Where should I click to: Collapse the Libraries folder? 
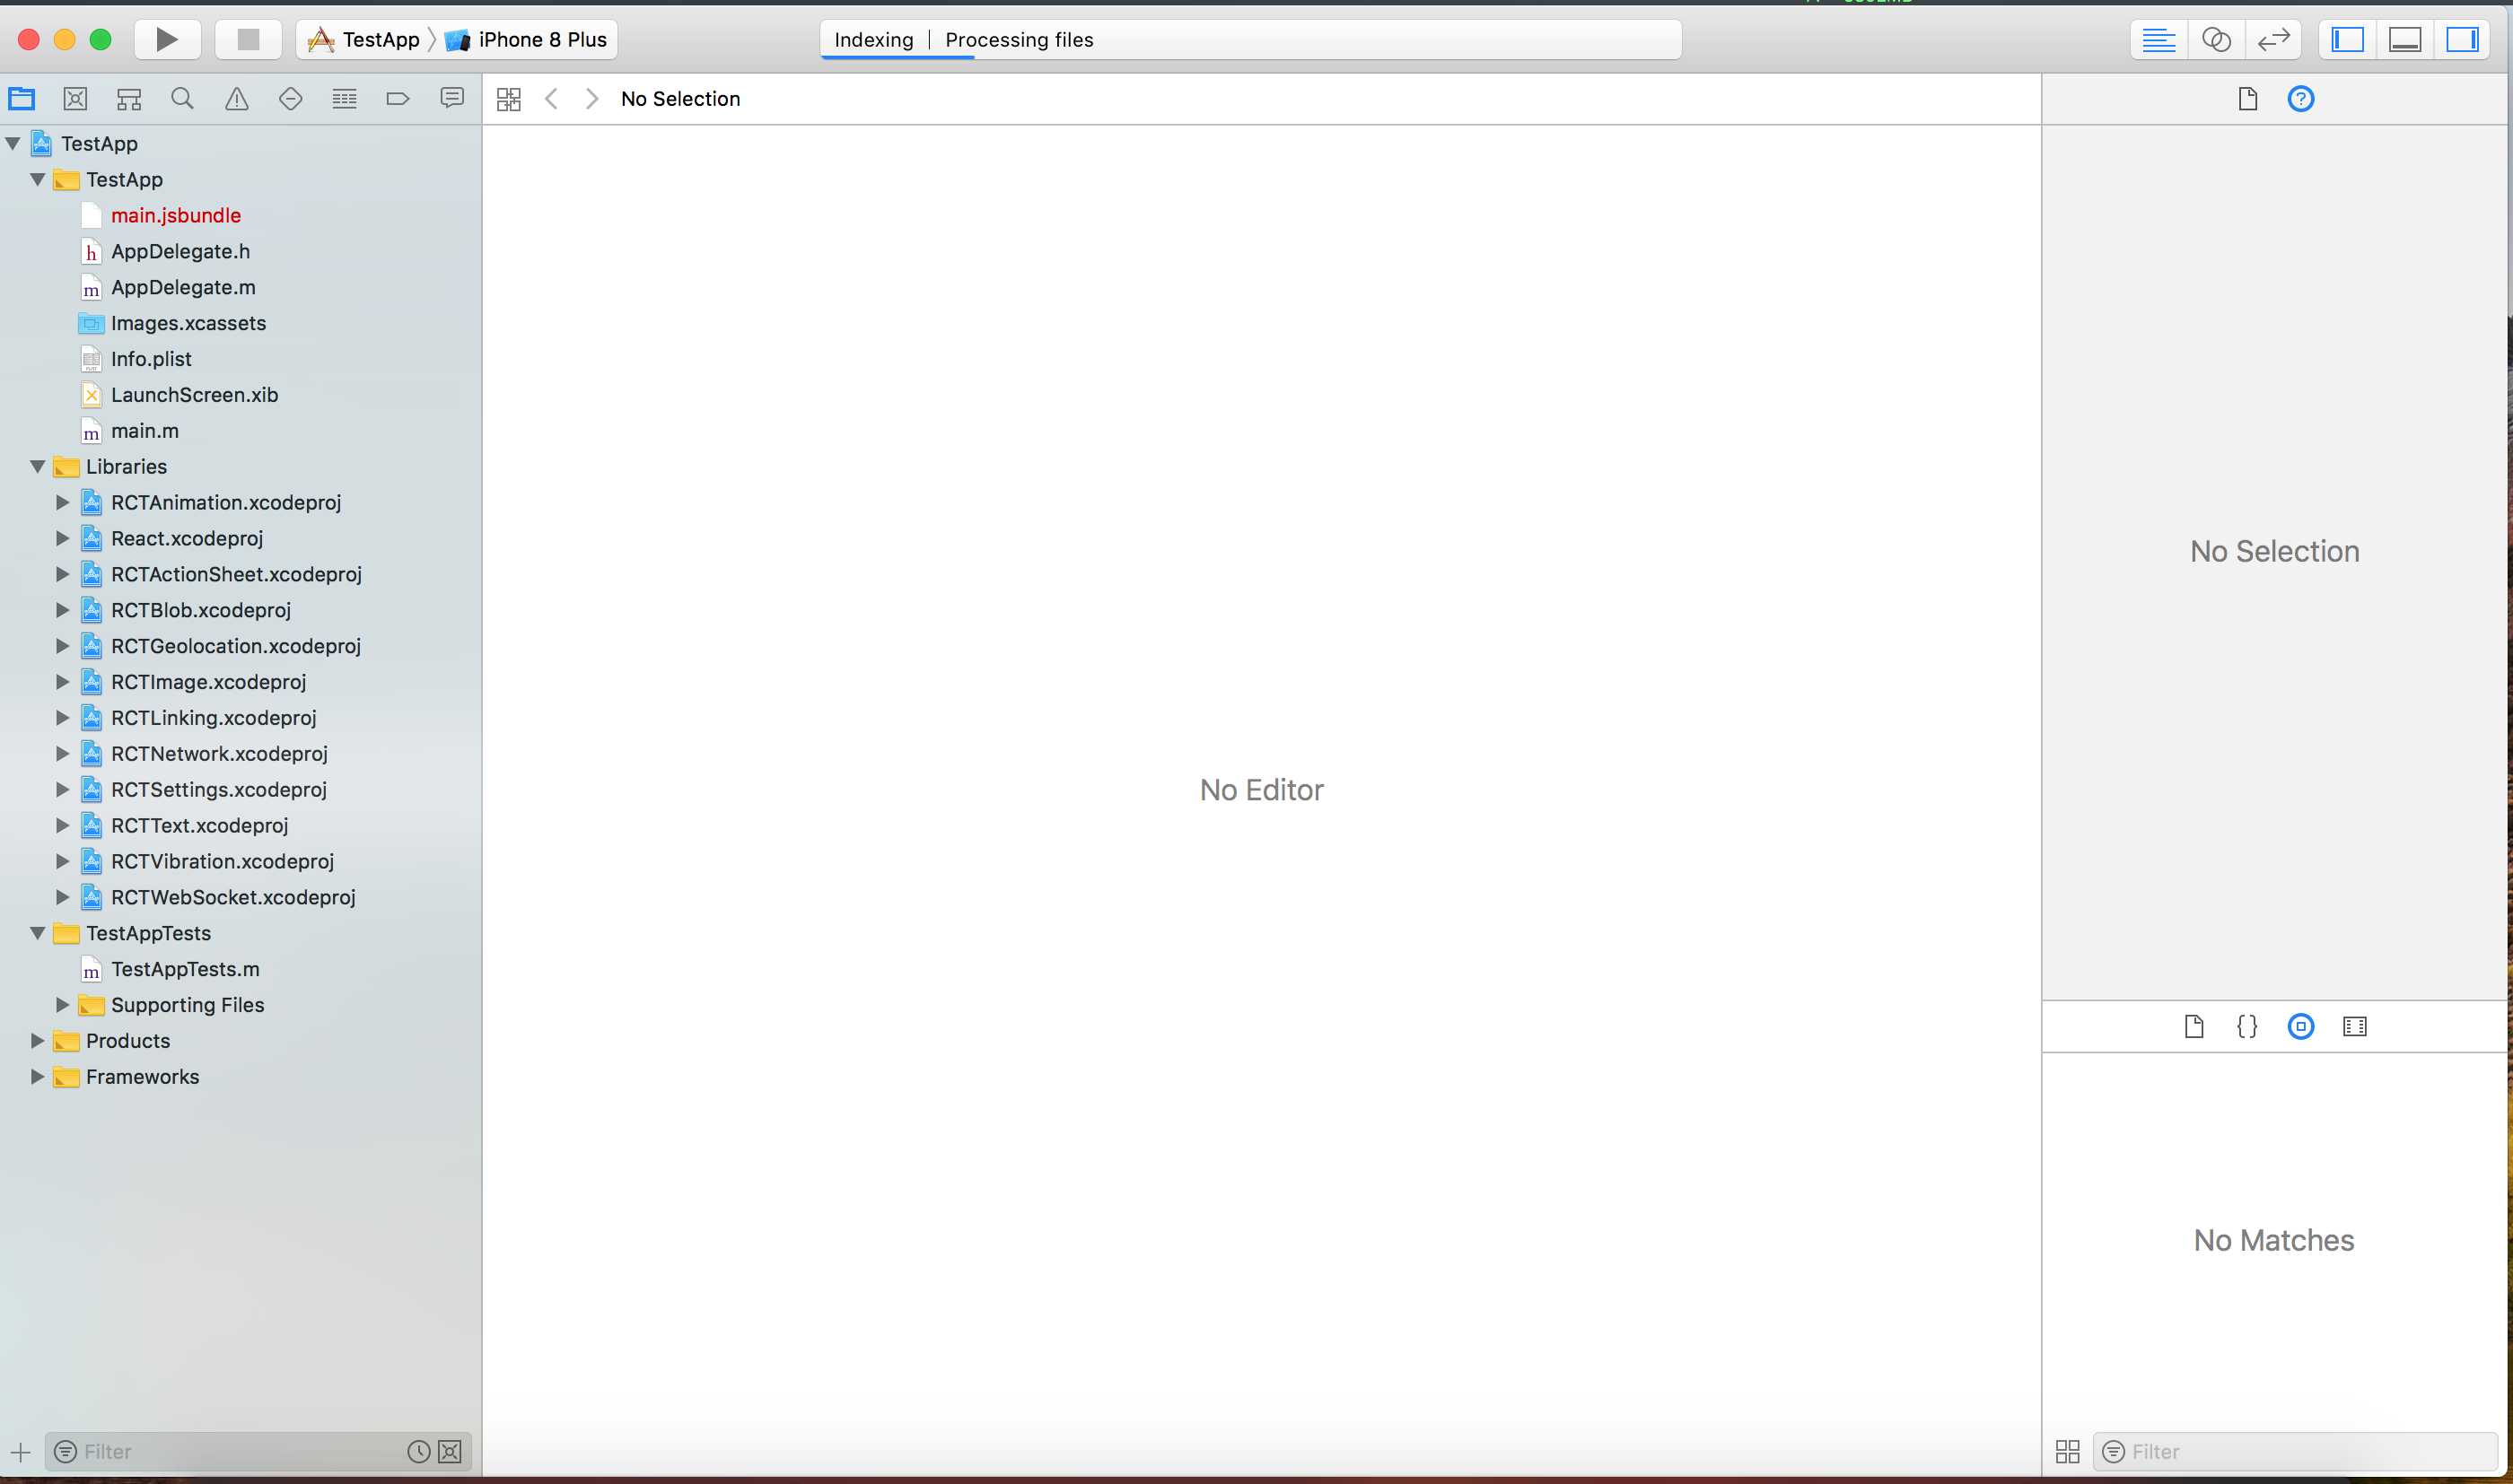(38, 466)
